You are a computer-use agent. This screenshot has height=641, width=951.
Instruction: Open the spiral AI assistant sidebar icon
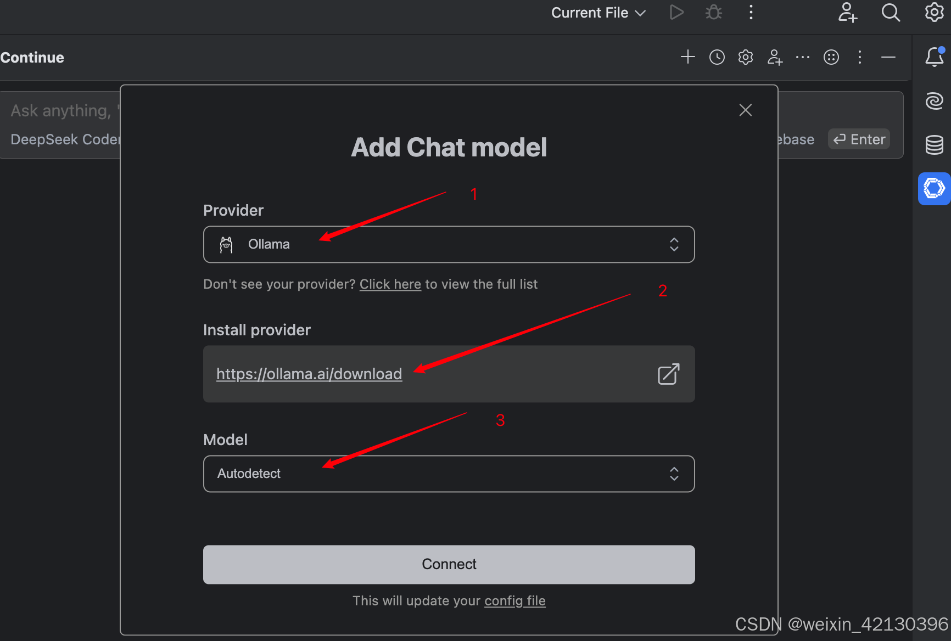click(934, 100)
